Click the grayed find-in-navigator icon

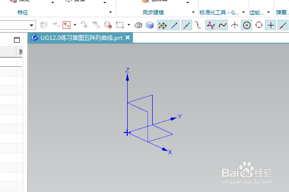click(x=96, y=25)
